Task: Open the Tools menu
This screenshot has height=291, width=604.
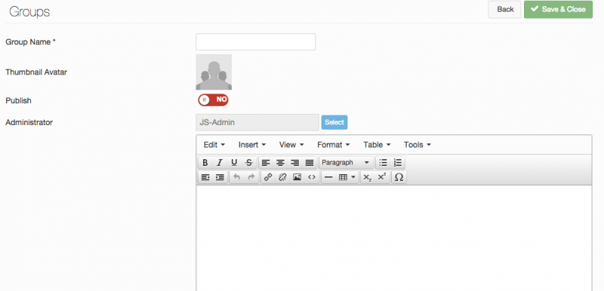Action: pyautogui.click(x=418, y=145)
